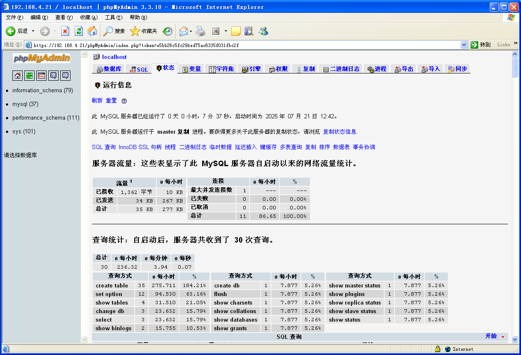Image resolution: width=521 pixels, height=355 pixels.
Task: Open Favorites (收藏夹) star button
Action: click(x=144, y=31)
